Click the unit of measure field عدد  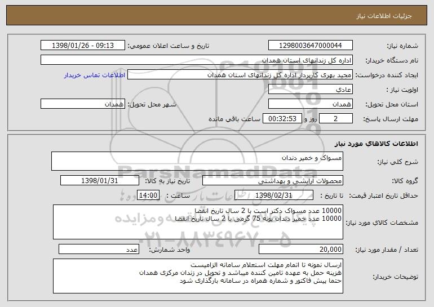pos(99,249)
